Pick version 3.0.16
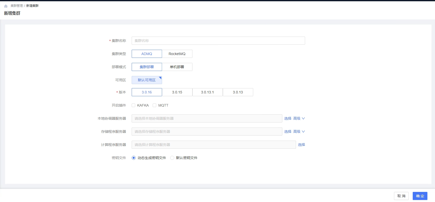 click(147, 92)
